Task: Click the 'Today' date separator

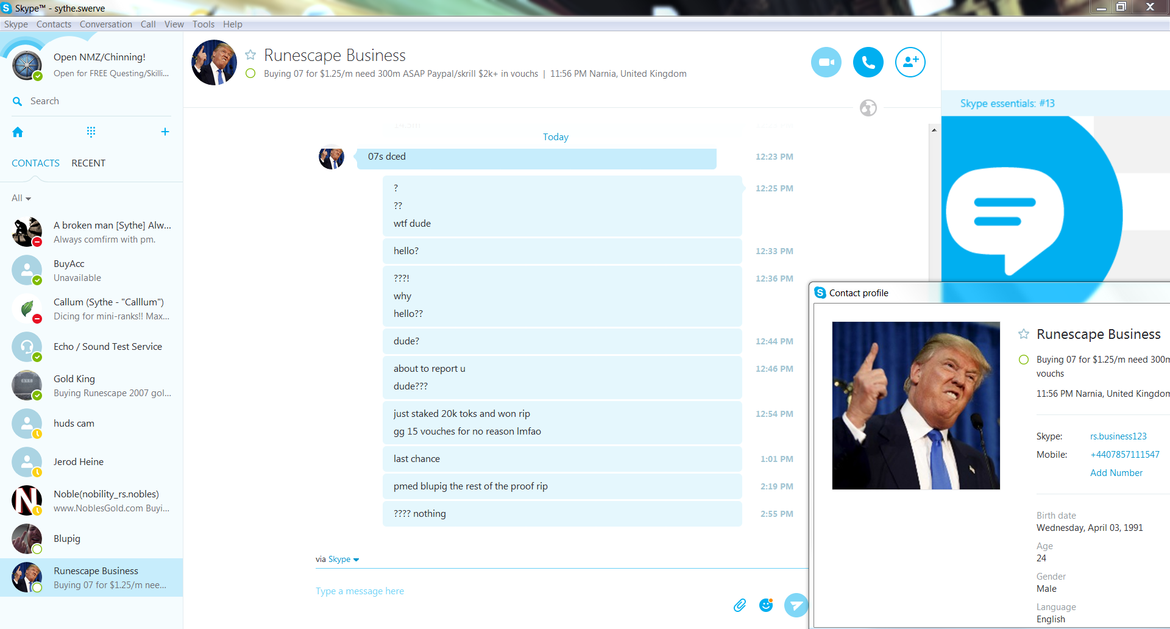Action: pos(556,137)
